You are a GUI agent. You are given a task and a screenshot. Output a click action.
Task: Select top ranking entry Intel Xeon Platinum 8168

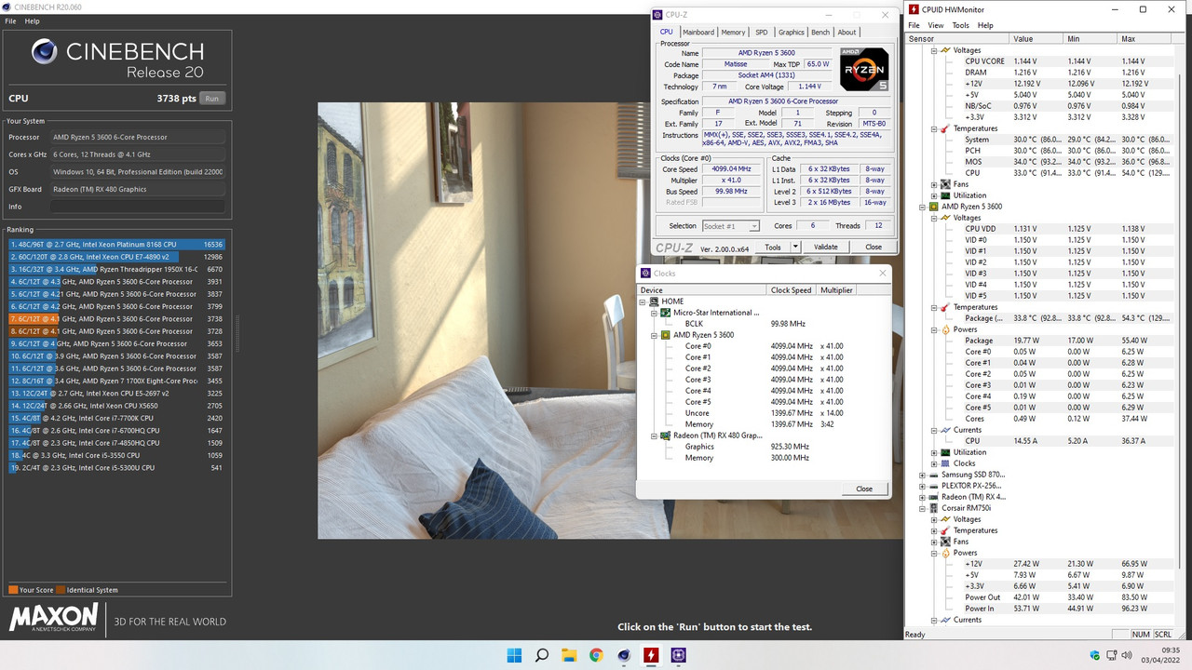116,245
